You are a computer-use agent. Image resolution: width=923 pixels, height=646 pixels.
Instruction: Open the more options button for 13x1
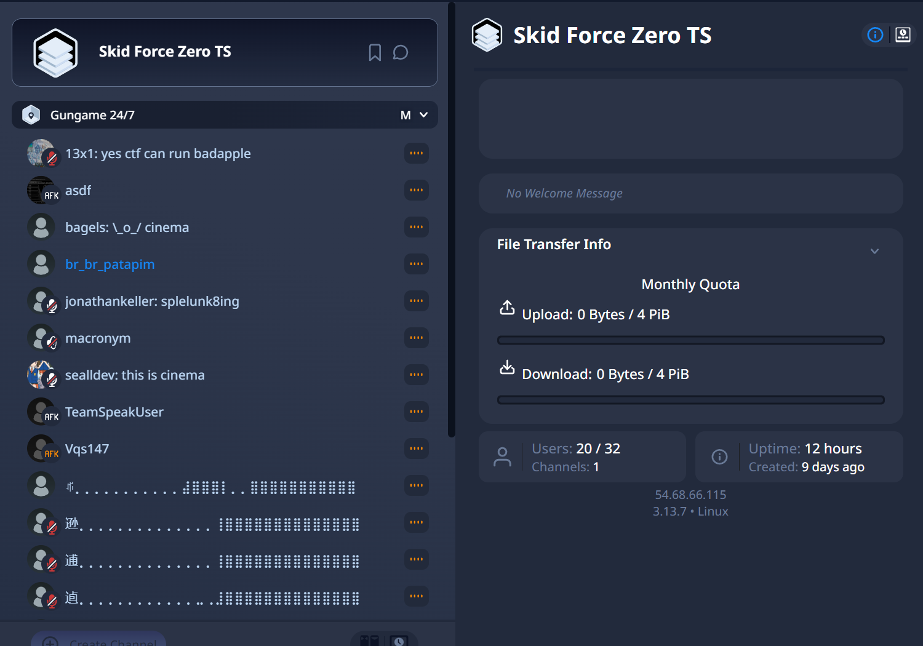(x=417, y=153)
